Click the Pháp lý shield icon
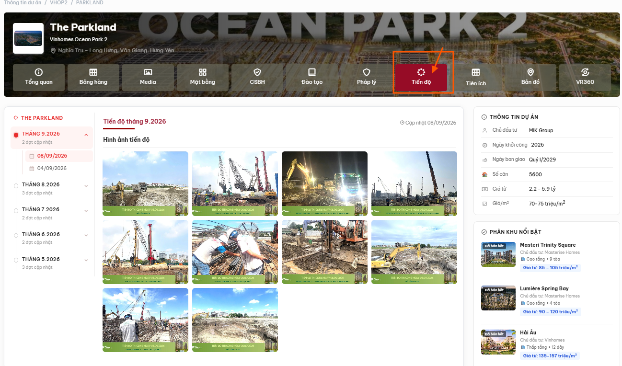Viewport: 622px width, 366px height. coord(367,72)
